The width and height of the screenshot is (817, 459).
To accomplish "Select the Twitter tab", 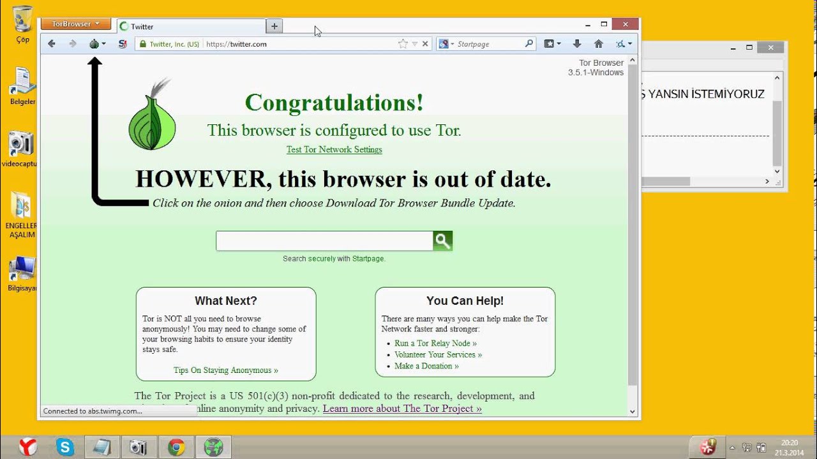I will click(x=191, y=26).
